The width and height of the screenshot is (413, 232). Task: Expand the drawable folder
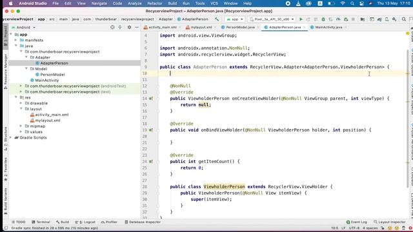pyautogui.click(x=21, y=103)
